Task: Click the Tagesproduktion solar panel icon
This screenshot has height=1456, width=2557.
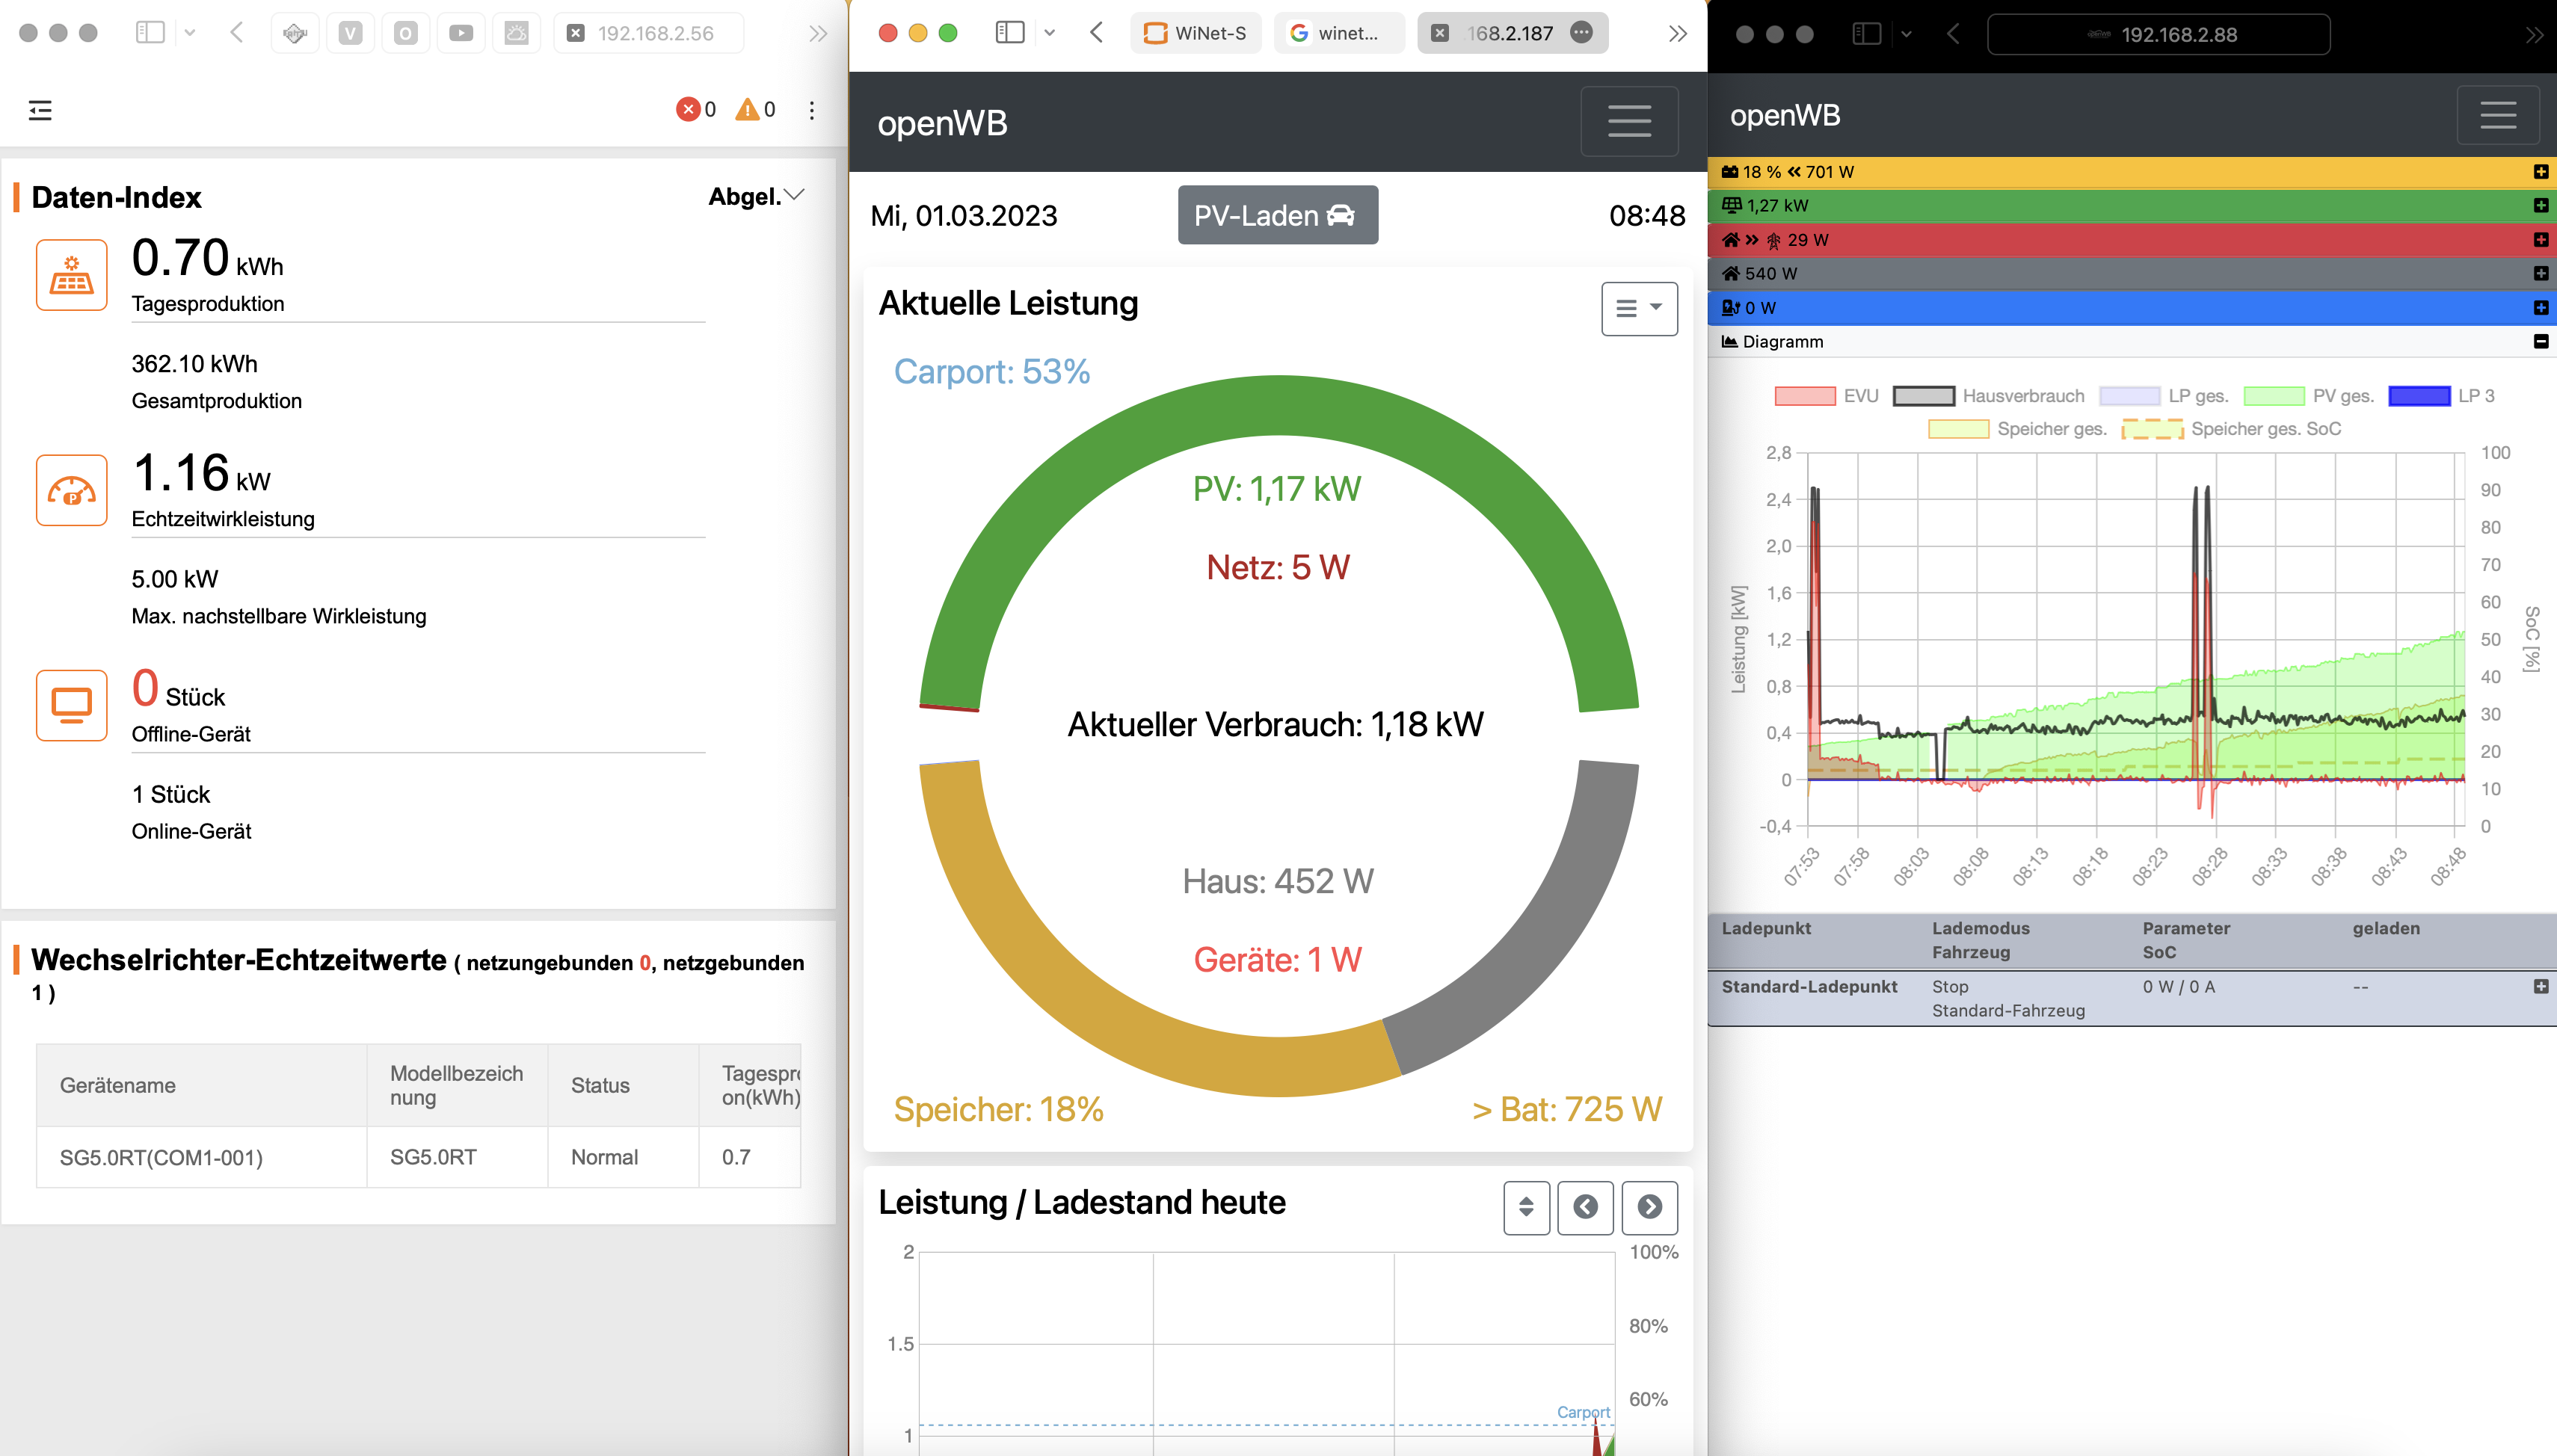Action: 71,275
